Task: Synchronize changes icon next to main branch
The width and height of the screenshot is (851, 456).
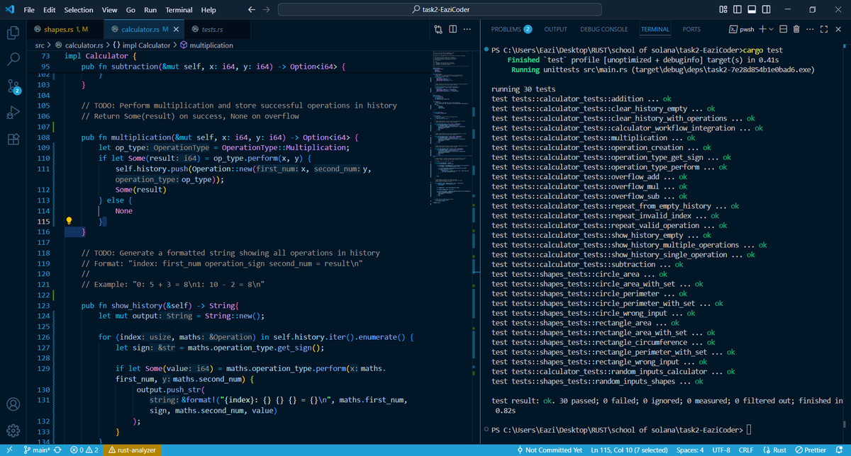Action: [57, 450]
